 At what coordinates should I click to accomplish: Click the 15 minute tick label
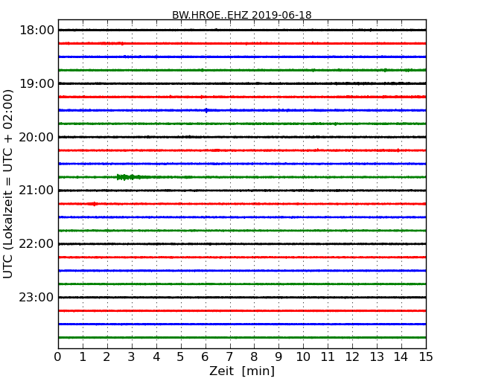pos(426,357)
